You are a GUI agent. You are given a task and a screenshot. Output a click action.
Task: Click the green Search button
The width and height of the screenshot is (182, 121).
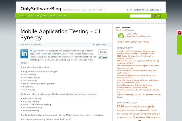coord(157,16)
